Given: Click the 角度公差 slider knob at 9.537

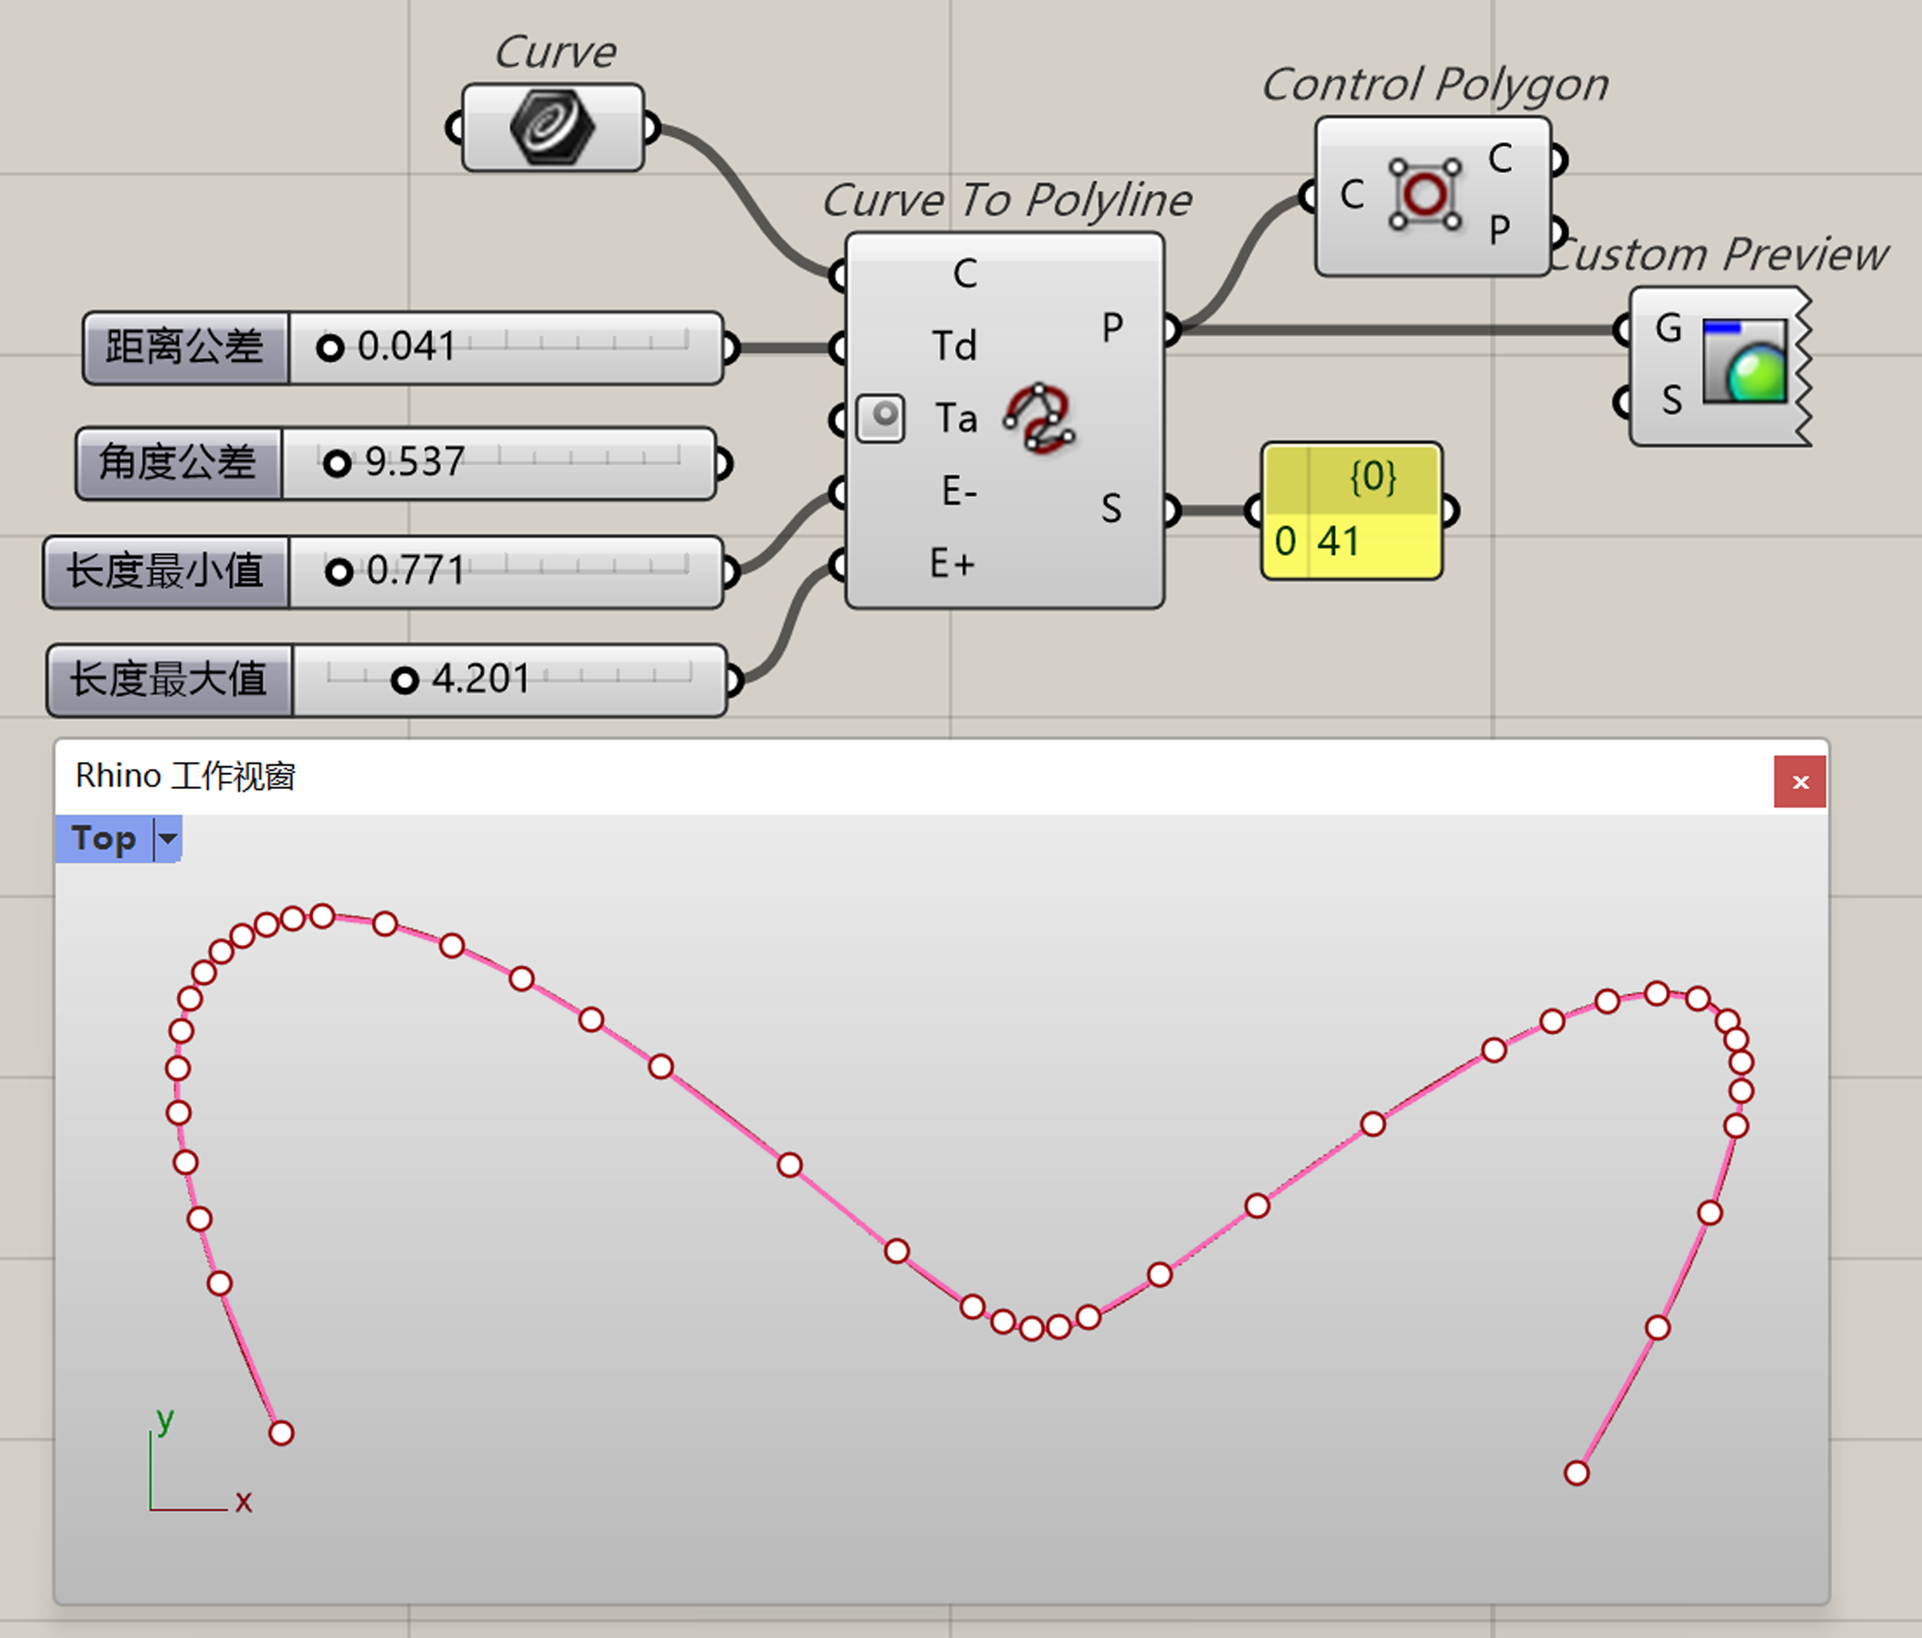Looking at the screenshot, I should tap(336, 463).
